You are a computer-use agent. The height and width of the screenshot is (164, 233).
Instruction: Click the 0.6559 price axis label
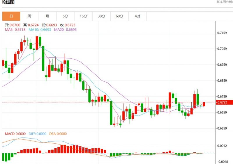click(222, 128)
